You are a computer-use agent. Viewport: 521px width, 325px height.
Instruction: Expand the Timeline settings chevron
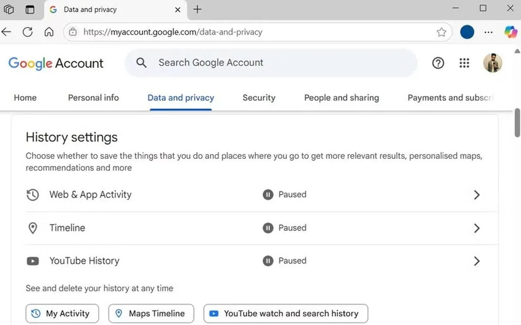pyautogui.click(x=476, y=228)
